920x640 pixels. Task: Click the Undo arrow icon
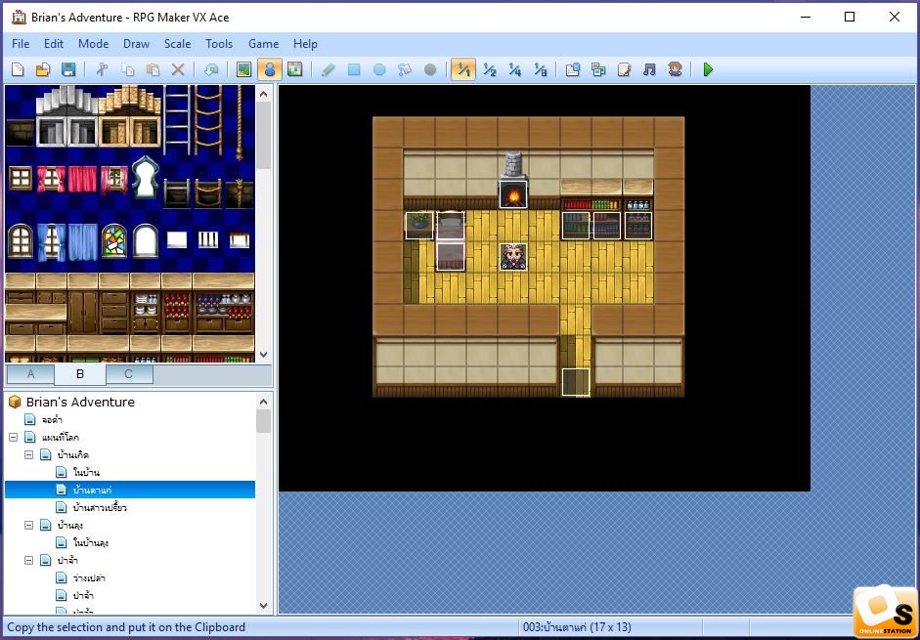pyautogui.click(x=211, y=69)
